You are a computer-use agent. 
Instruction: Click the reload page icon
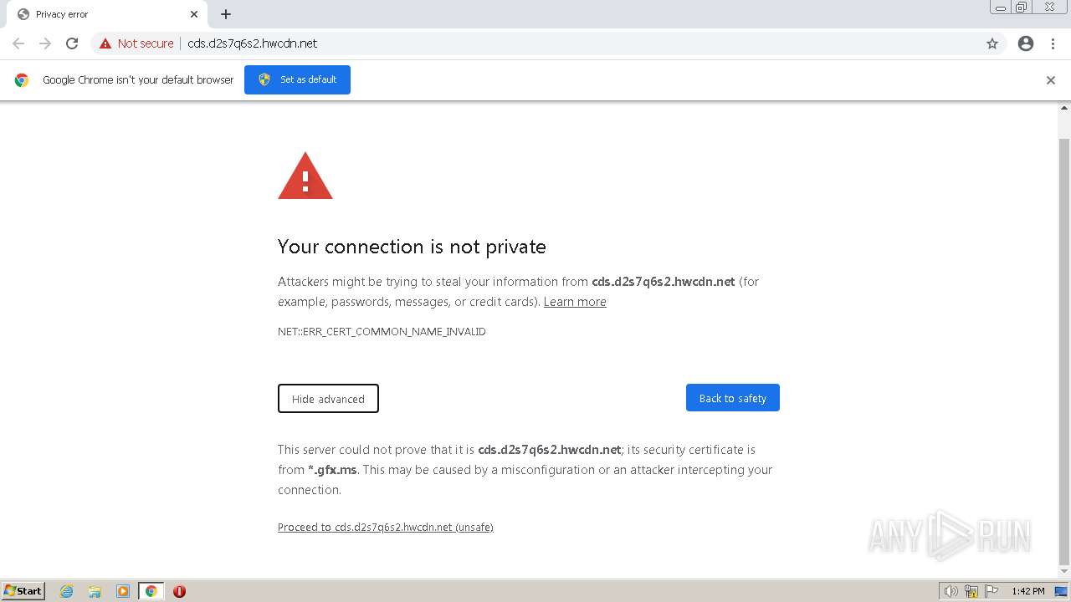(x=72, y=43)
